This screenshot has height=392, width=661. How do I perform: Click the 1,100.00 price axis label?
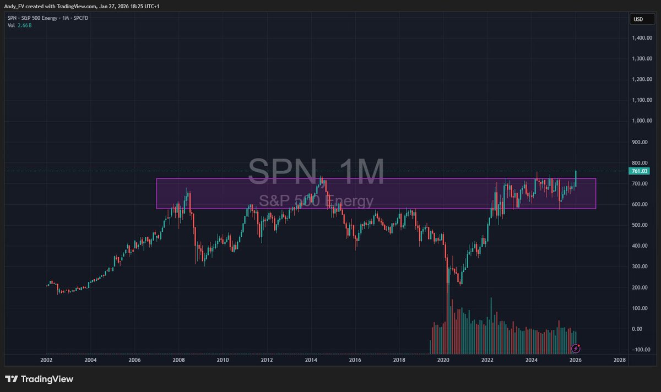click(x=641, y=100)
